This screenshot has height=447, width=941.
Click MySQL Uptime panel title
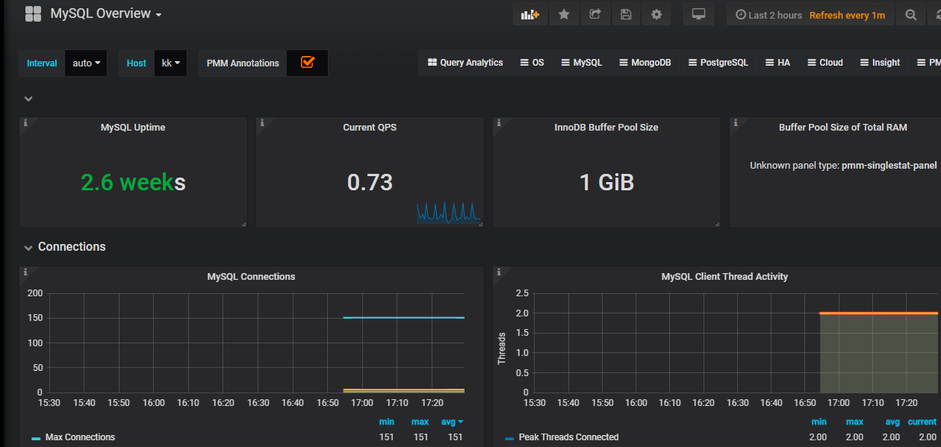pos(133,128)
